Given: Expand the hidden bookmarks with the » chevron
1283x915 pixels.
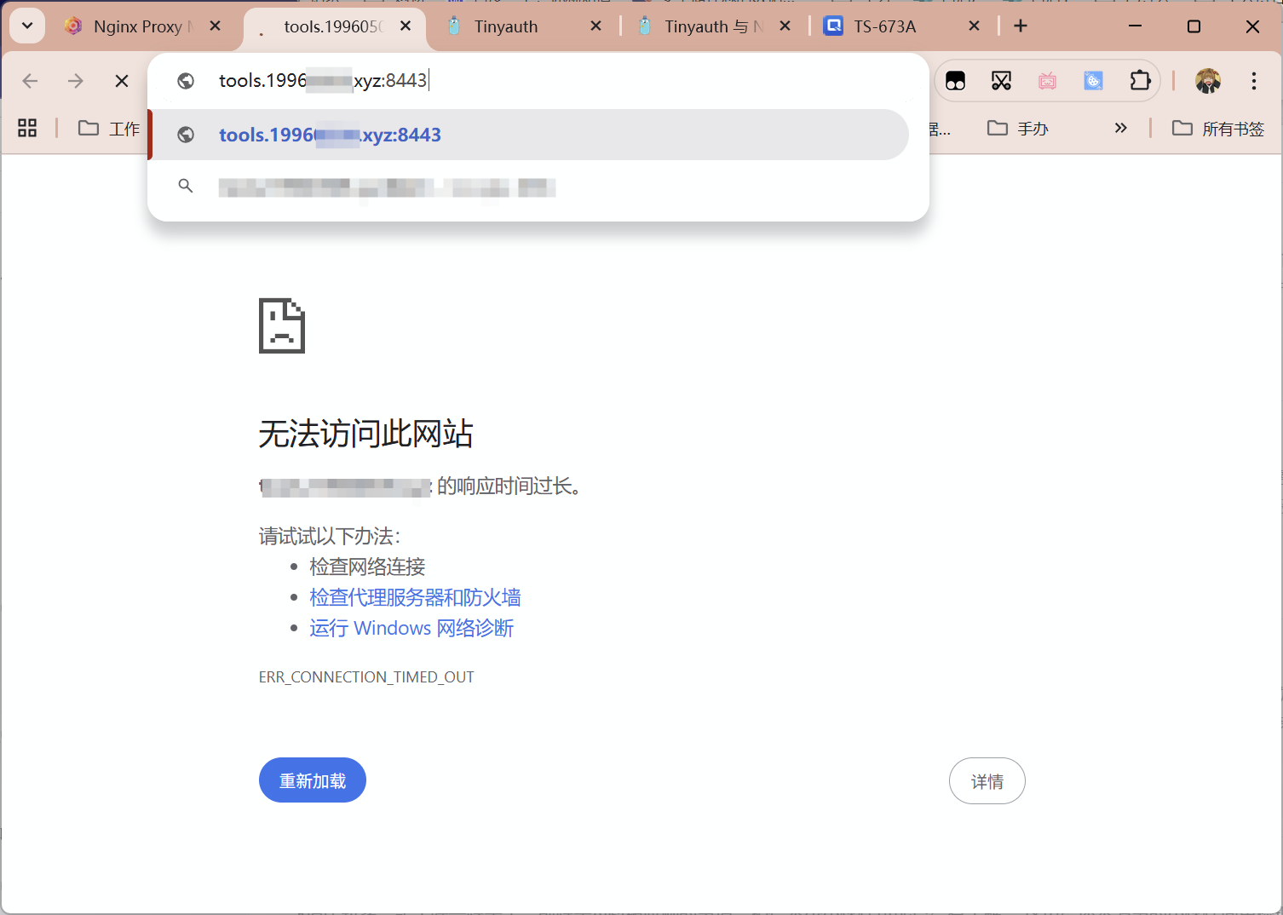Looking at the screenshot, I should (x=1120, y=128).
